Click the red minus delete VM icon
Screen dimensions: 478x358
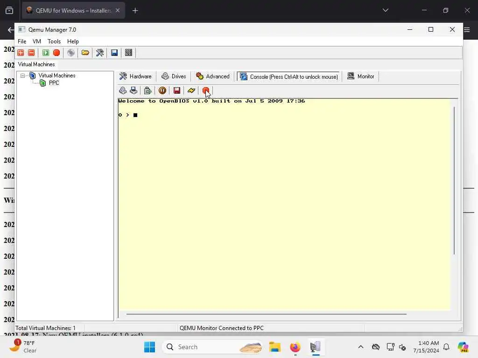(x=31, y=53)
